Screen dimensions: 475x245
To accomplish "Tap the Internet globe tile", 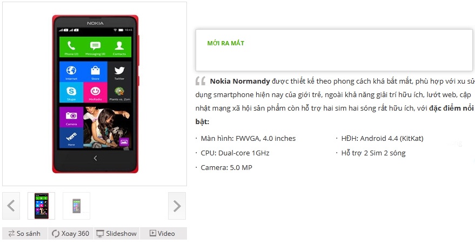I will pos(71,72).
